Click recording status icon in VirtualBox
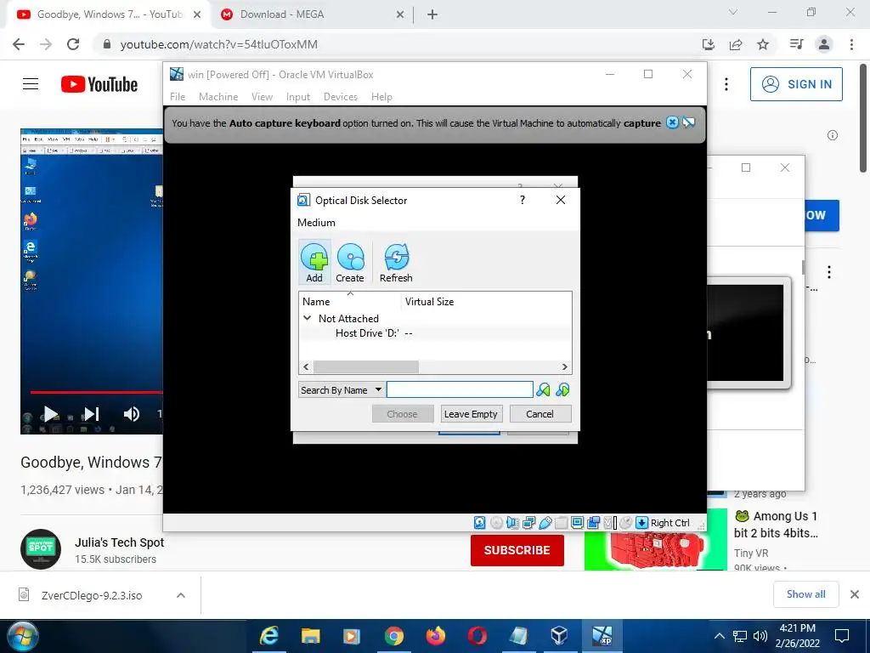This screenshot has width=870, height=653. 593,523
